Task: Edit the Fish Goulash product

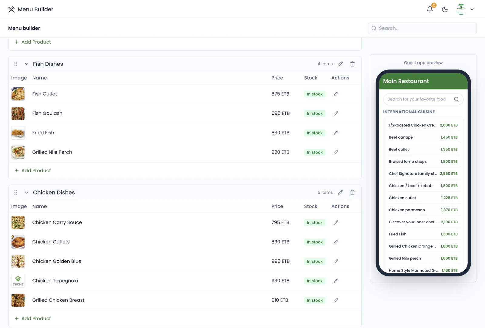Action: coord(336,113)
